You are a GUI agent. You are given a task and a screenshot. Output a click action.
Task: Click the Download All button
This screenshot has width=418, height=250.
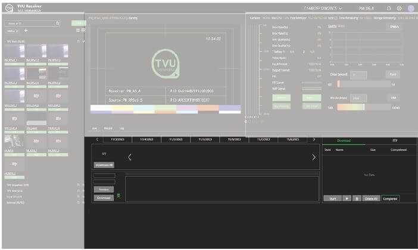[104, 165]
